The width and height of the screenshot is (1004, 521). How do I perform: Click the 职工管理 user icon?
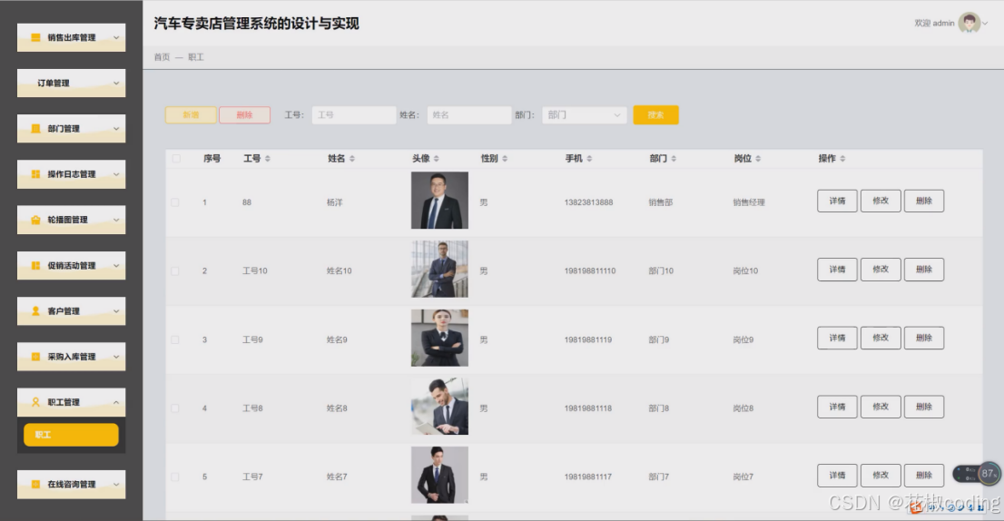pos(36,402)
